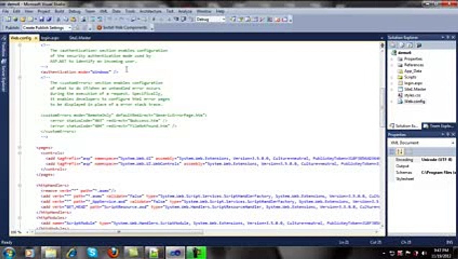
Task: Open Firefox from the taskbar
Action: 113,253
